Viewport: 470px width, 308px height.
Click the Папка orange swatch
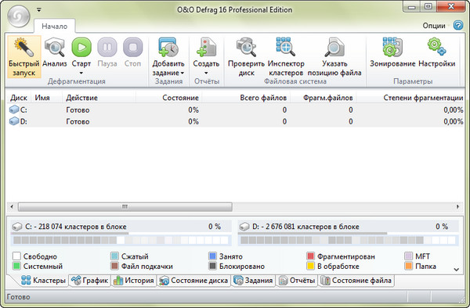click(x=409, y=266)
